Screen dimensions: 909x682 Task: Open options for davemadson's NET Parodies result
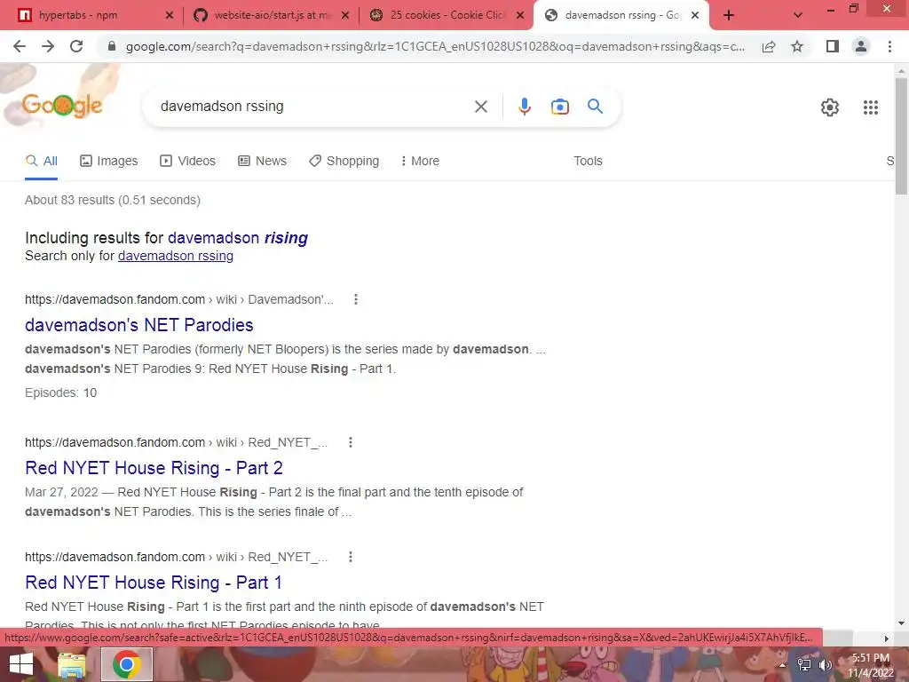[x=355, y=299]
